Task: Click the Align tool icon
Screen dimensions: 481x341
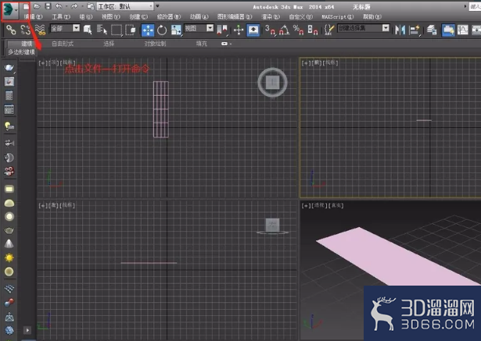Action: click(x=415, y=30)
